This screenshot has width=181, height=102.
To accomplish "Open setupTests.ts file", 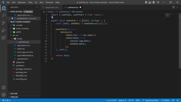I will [24, 59].
